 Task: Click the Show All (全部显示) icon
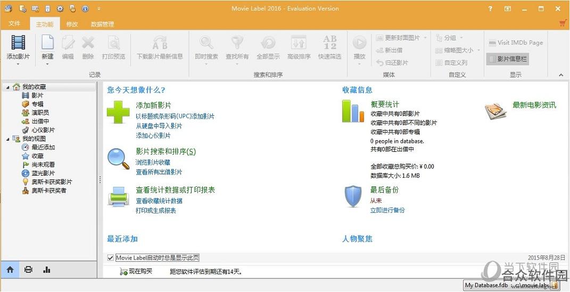click(x=268, y=42)
